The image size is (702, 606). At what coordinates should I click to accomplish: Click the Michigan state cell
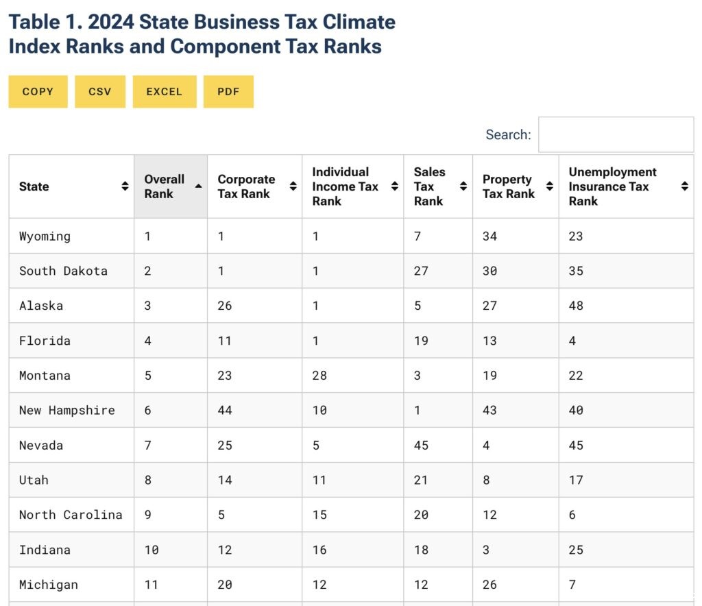pos(48,585)
